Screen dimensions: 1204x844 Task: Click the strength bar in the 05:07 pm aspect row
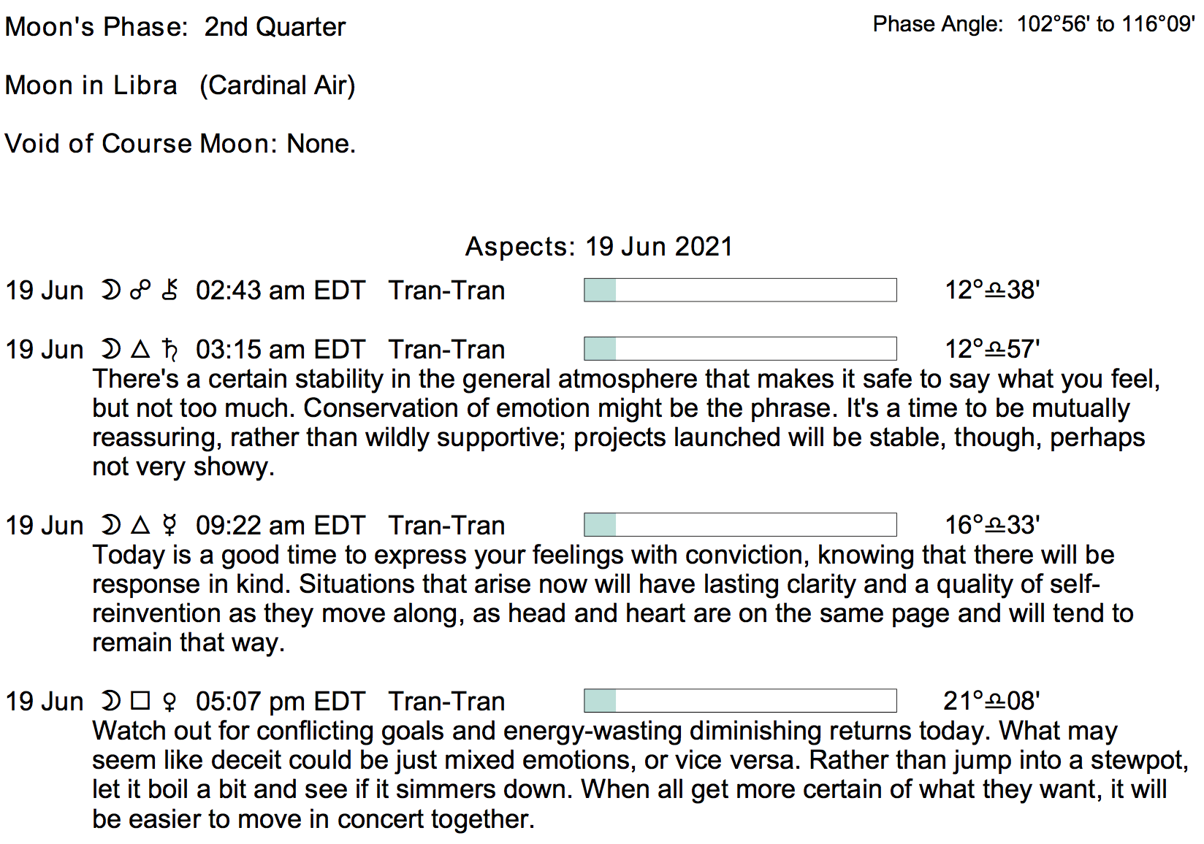tap(740, 701)
